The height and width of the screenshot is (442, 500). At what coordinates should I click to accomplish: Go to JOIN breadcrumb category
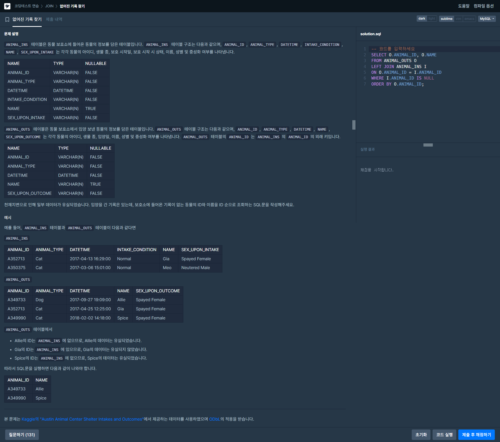49,6
